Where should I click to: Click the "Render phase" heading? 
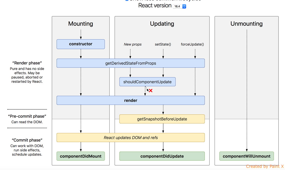click(x=27, y=63)
